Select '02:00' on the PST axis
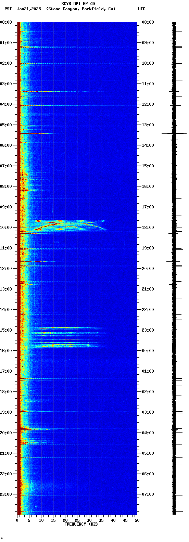 point(6,63)
